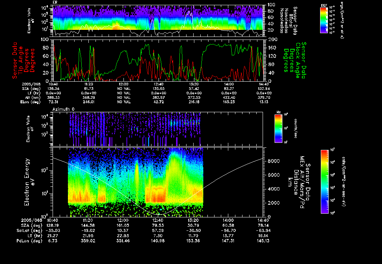Select the ER electron spectrogram panel
Screen dimensions: 382x264
pyautogui.click(x=158, y=21)
